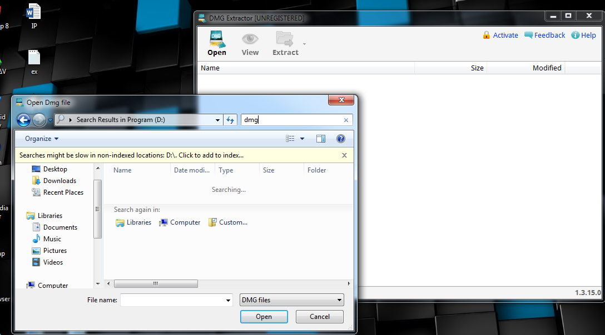Click the Refresh button beside address bar

tap(230, 120)
